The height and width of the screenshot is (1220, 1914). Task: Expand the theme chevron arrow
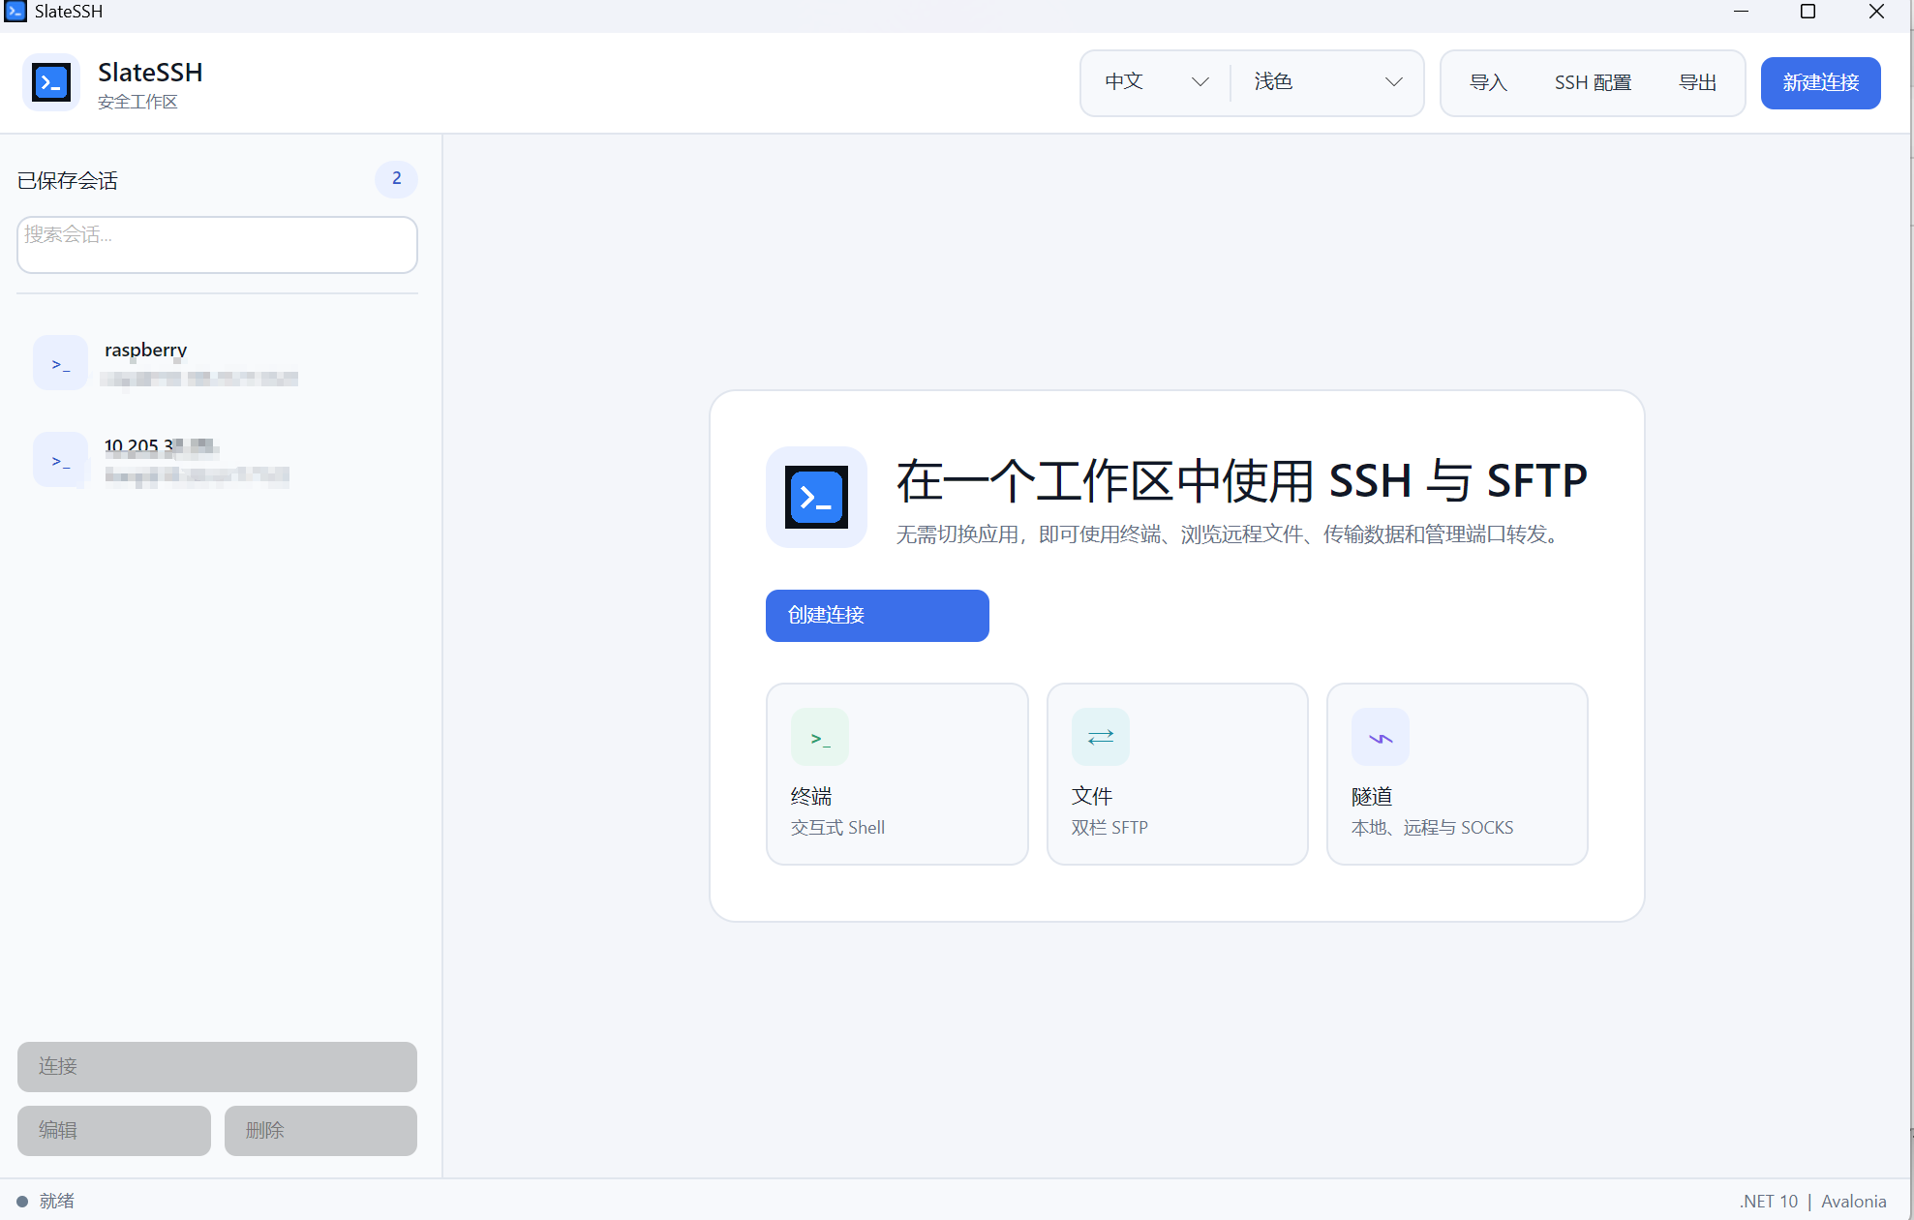click(x=1394, y=82)
